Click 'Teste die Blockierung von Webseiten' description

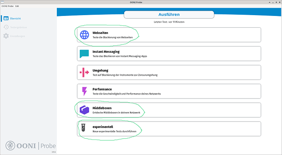click(x=112, y=38)
